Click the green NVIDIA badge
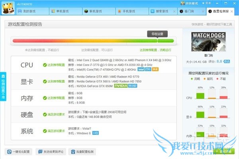The image size is (239, 159). coord(121,86)
